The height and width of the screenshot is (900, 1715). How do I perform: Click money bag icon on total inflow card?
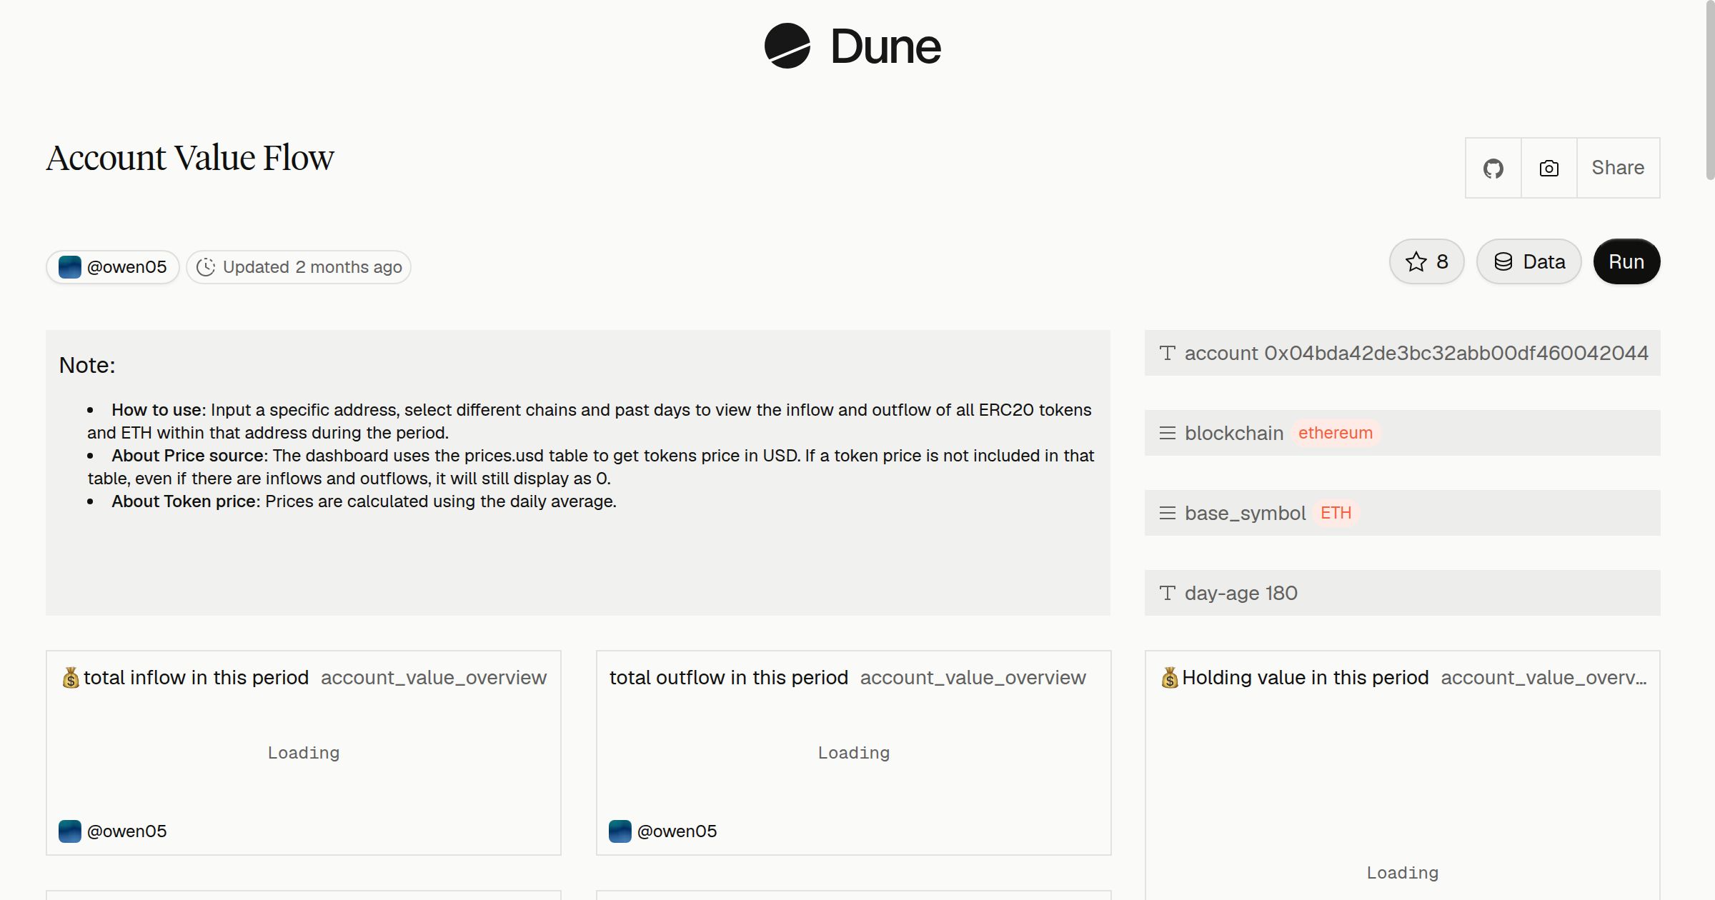pyautogui.click(x=70, y=677)
